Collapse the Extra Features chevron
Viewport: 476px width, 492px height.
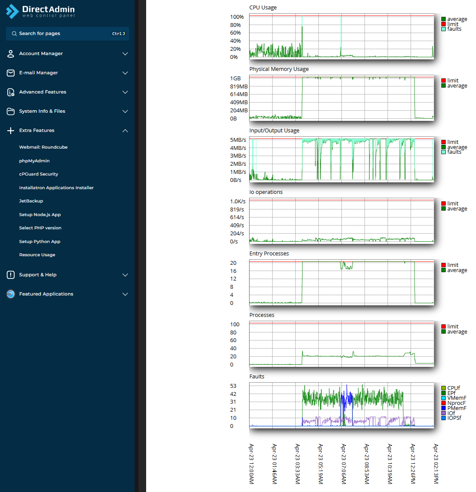tap(125, 131)
